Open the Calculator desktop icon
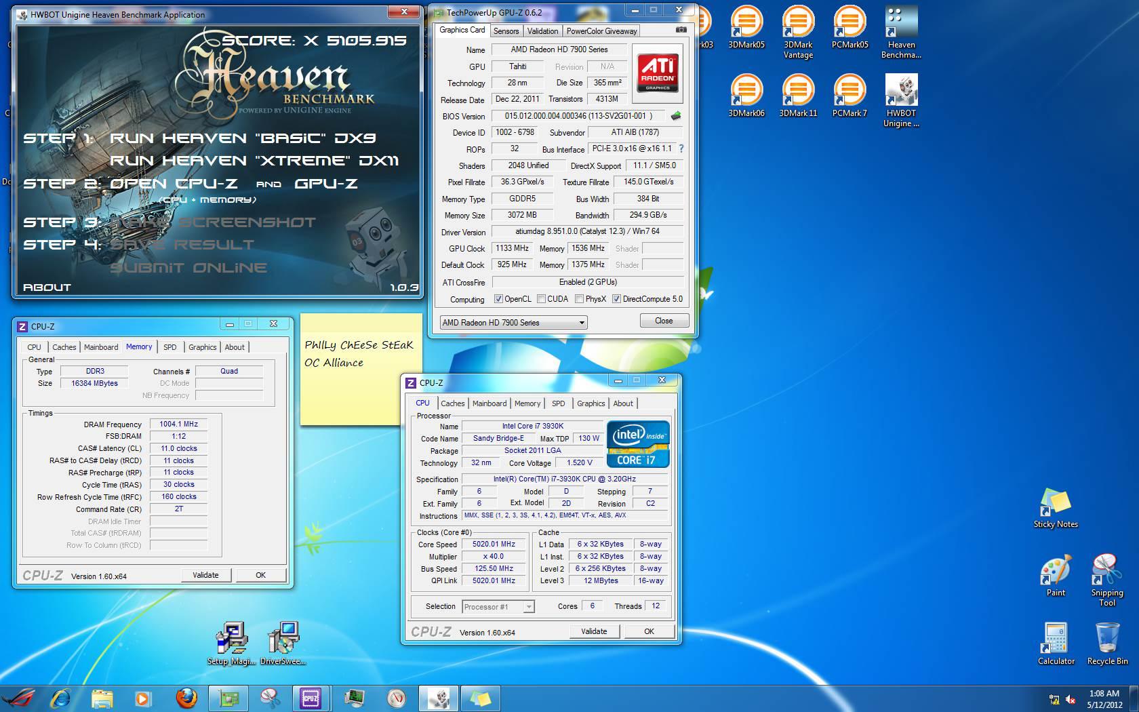The image size is (1139, 712). [1056, 644]
